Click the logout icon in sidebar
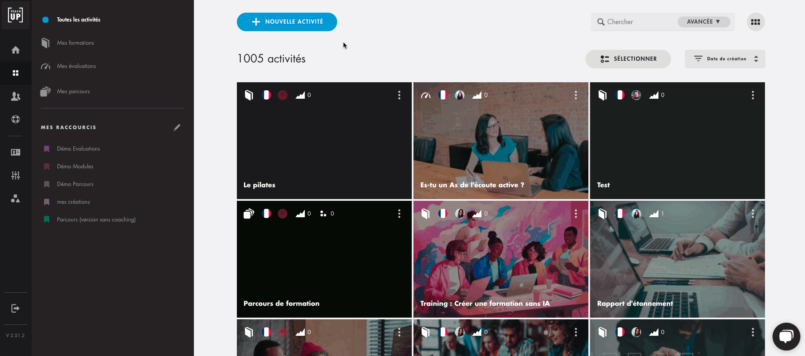Screen dimensions: 805x356 [x=16, y=308]
